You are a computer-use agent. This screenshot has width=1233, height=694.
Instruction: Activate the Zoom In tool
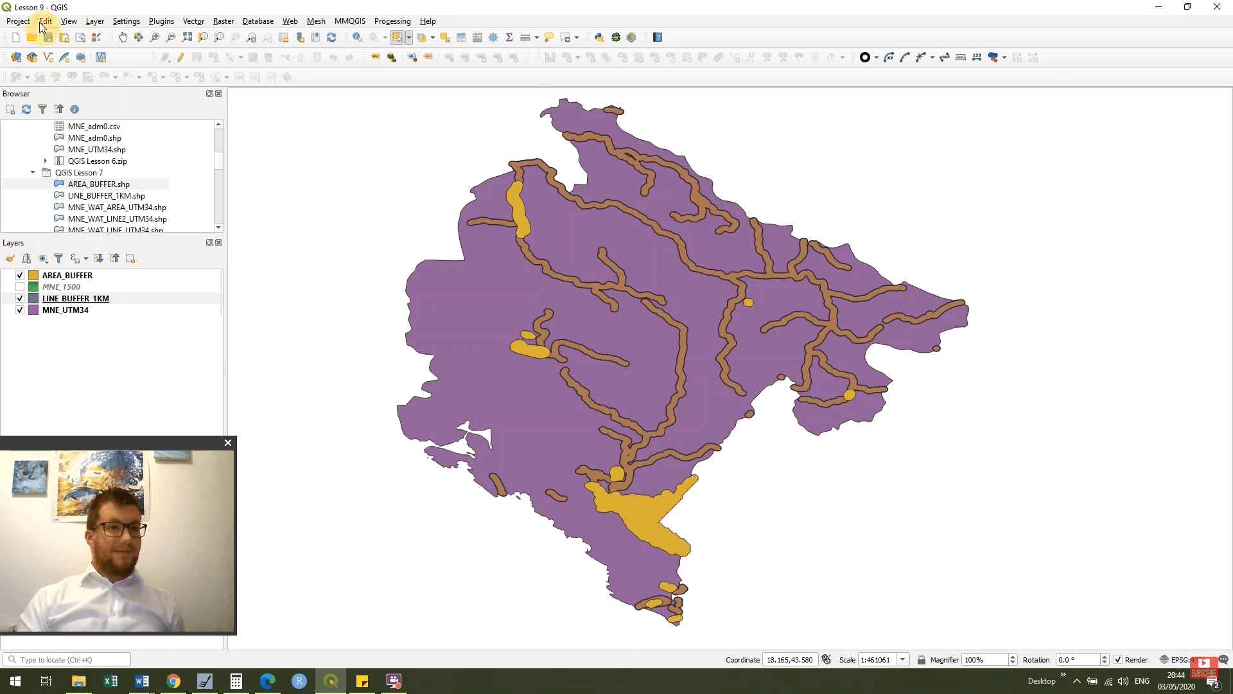click(155, 37)
